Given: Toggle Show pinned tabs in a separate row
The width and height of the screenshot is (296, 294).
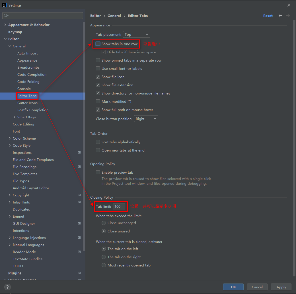Looking at the screenshot, I should (x=98, y=60).
